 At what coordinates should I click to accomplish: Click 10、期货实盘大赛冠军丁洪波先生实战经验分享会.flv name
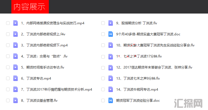(x=155, y=45)
